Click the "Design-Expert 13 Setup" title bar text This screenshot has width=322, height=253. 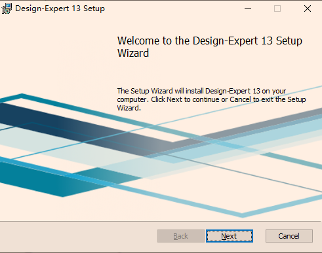[60, 8]
